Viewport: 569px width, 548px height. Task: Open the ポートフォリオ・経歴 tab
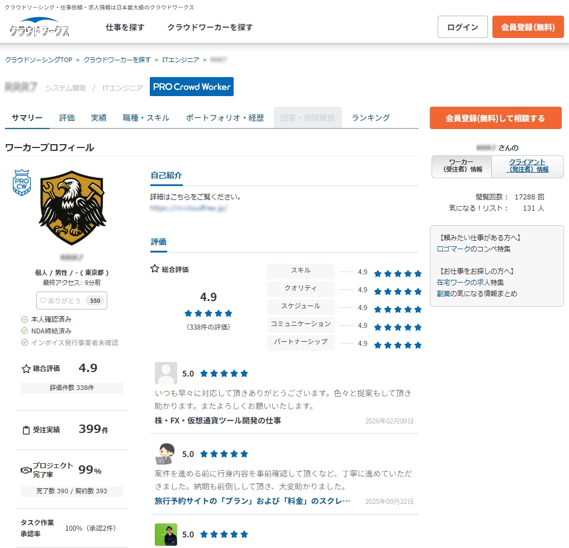(x=225, y=118)
